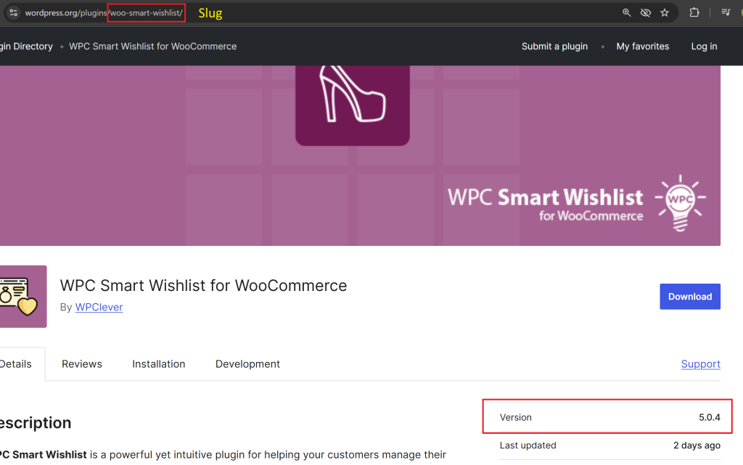Open the media controls icon in toolbar
The width and height of the screenshot is (743, 465).
click(x=726, y=12)
